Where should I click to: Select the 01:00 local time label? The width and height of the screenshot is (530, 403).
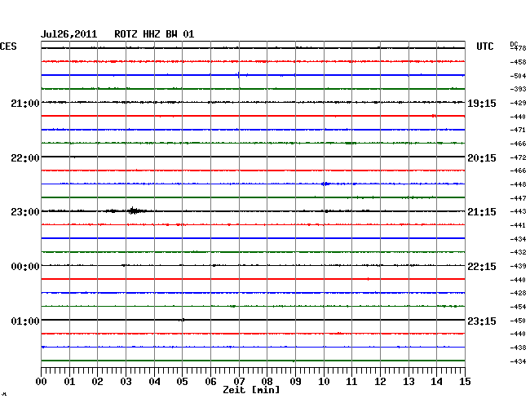tap(25, 321)
